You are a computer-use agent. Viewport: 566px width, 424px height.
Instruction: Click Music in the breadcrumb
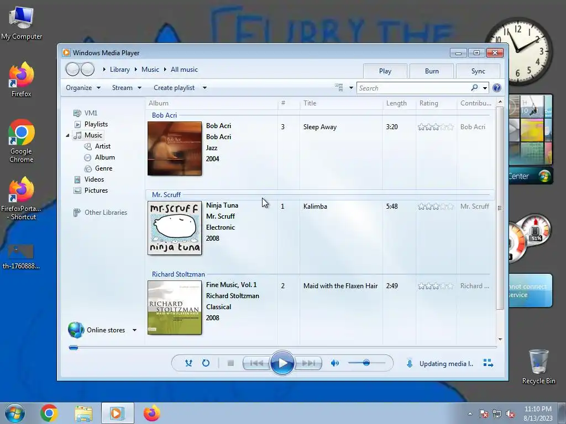pos(150,70)
